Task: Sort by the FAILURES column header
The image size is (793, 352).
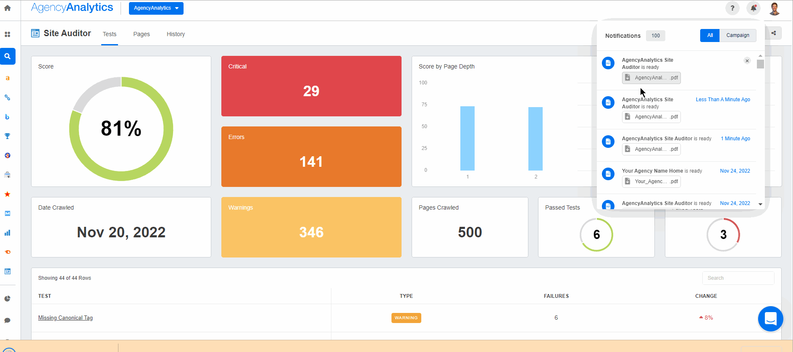Action: [x=556, y=296]
